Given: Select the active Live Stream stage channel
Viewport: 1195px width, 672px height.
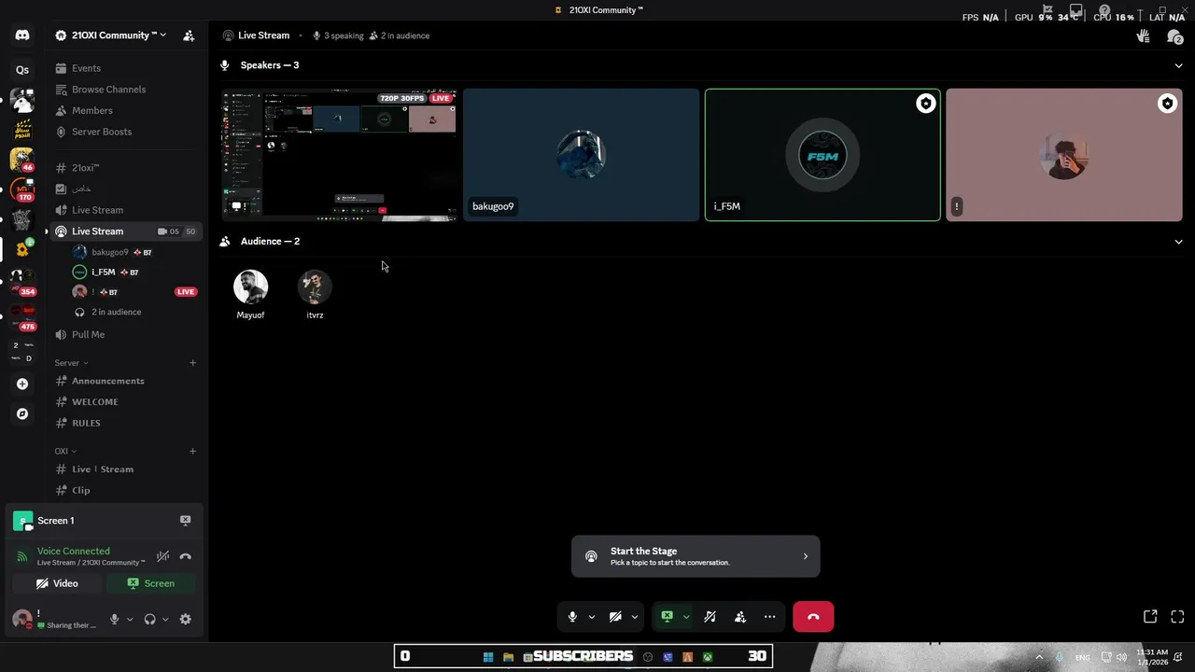Looking at the screenshot, I should [x=124, y=231].
